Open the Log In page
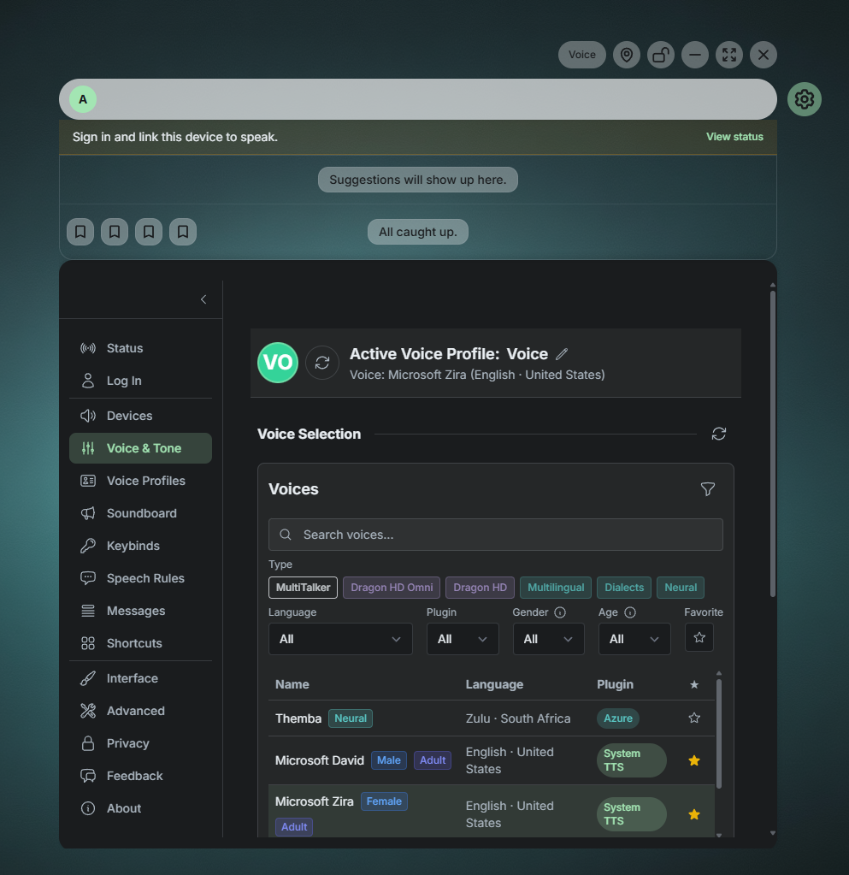Screen dimensions: 849x875 [140, 381]
